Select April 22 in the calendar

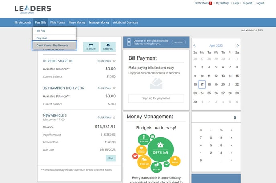coord(237,84)
